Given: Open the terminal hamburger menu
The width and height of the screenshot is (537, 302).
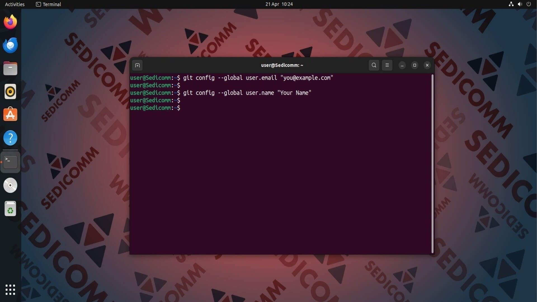Looking at the screenshot, I should click(387, 65).
